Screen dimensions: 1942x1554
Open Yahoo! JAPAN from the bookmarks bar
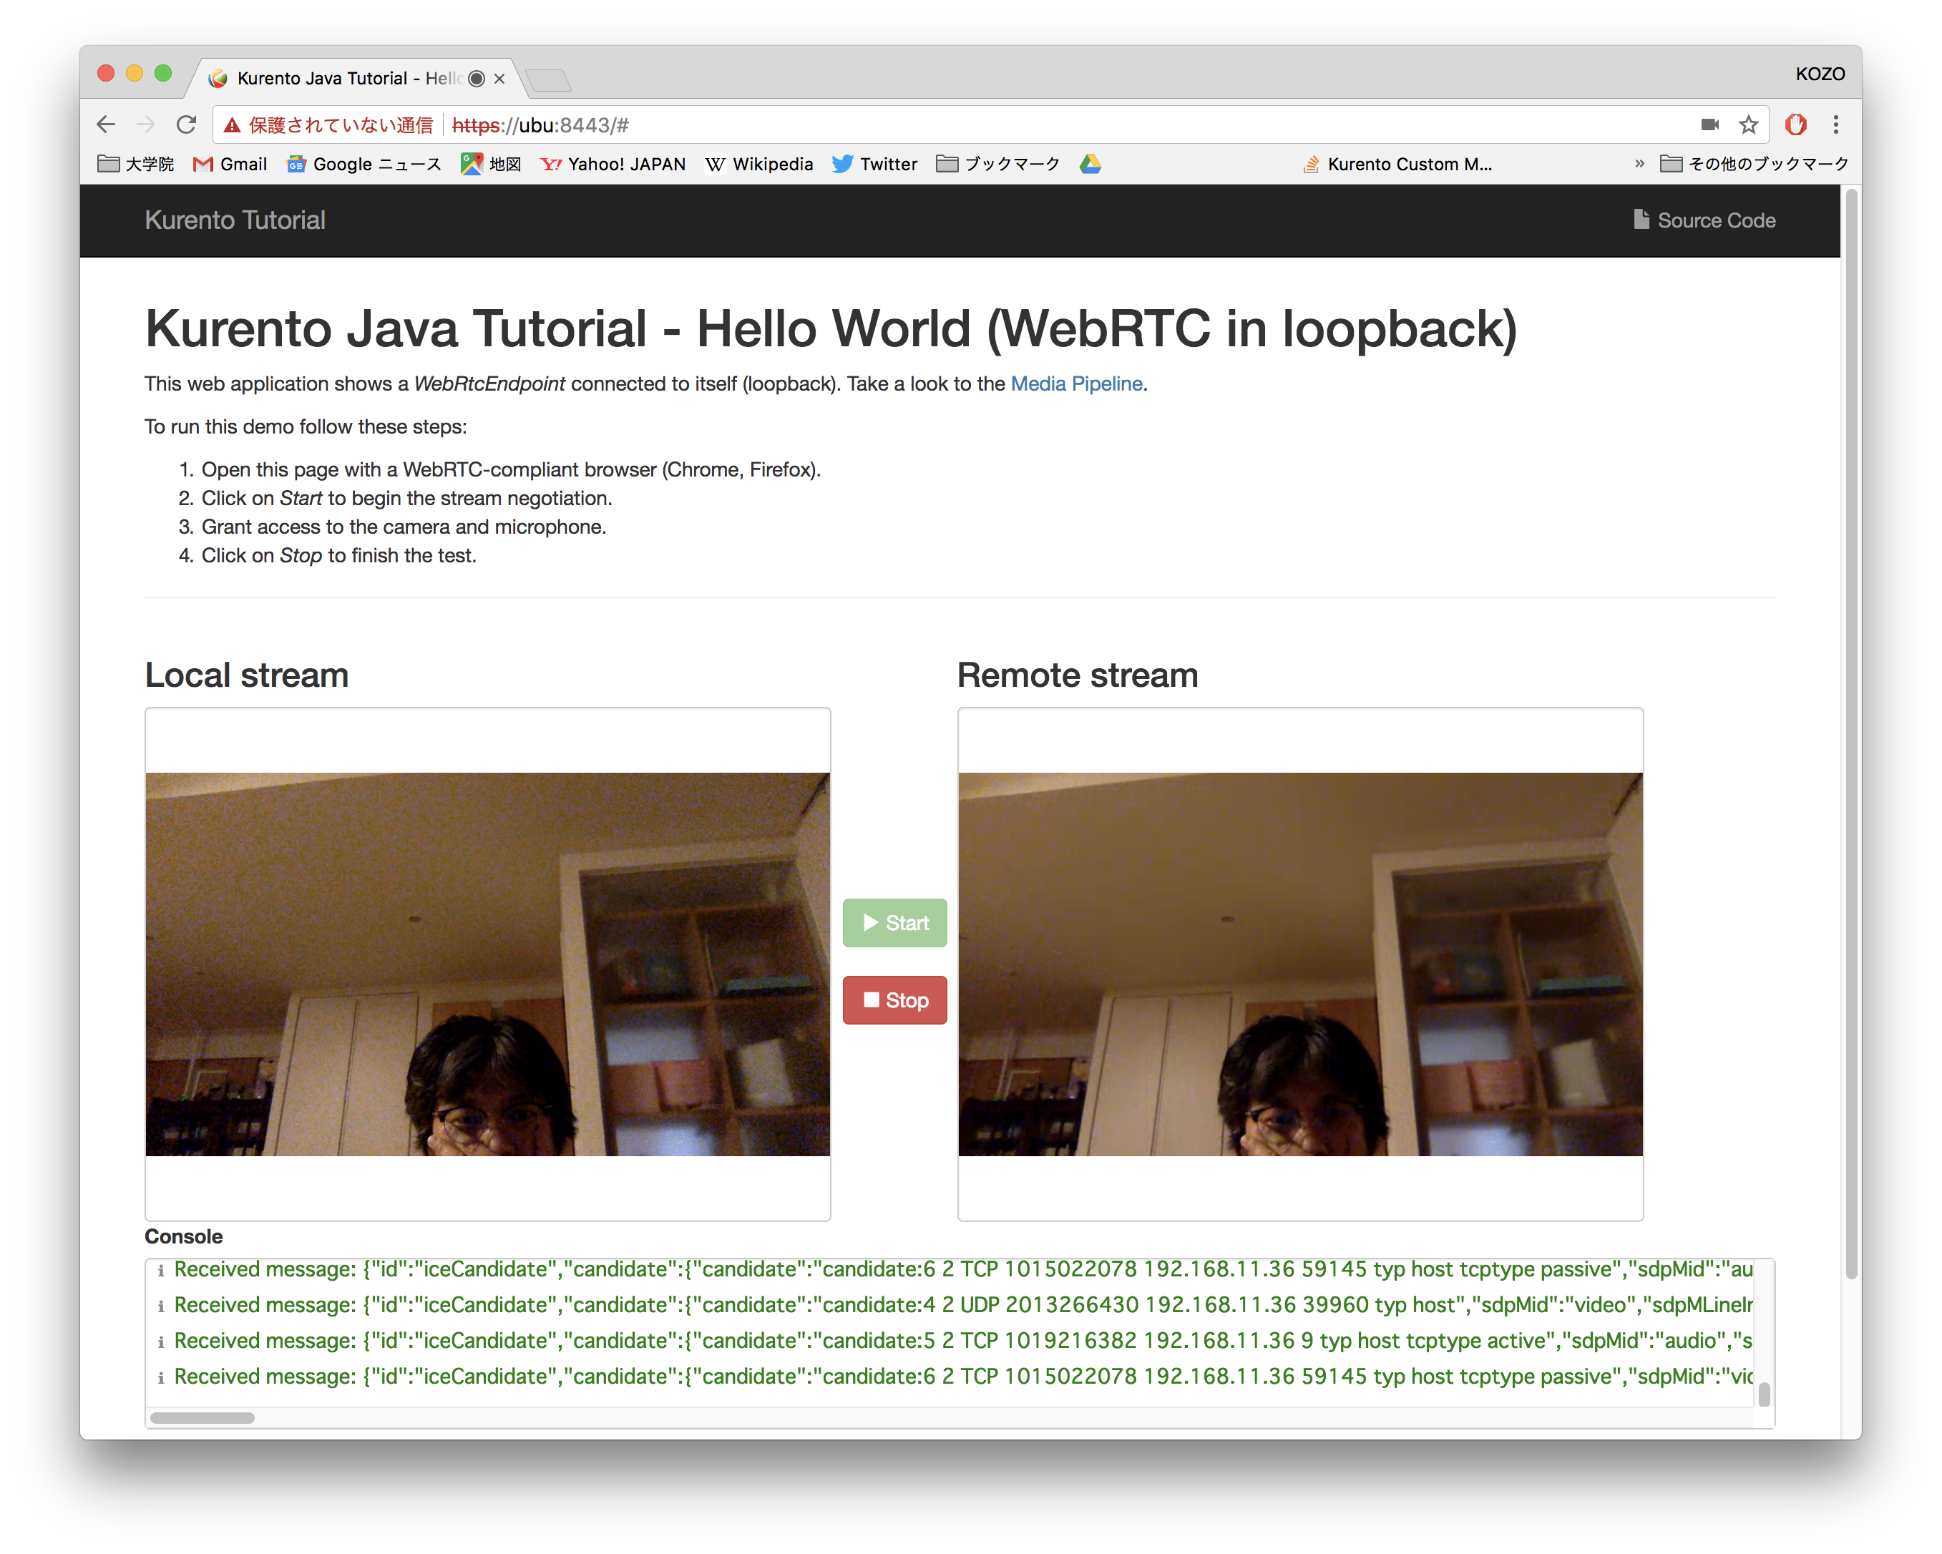tap(612, 164)
